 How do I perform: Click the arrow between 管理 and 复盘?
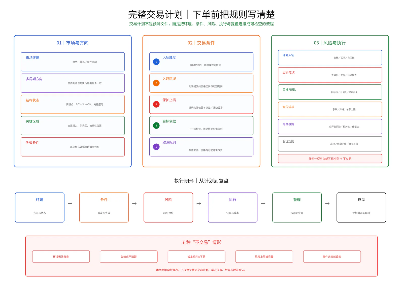point(327,203)
